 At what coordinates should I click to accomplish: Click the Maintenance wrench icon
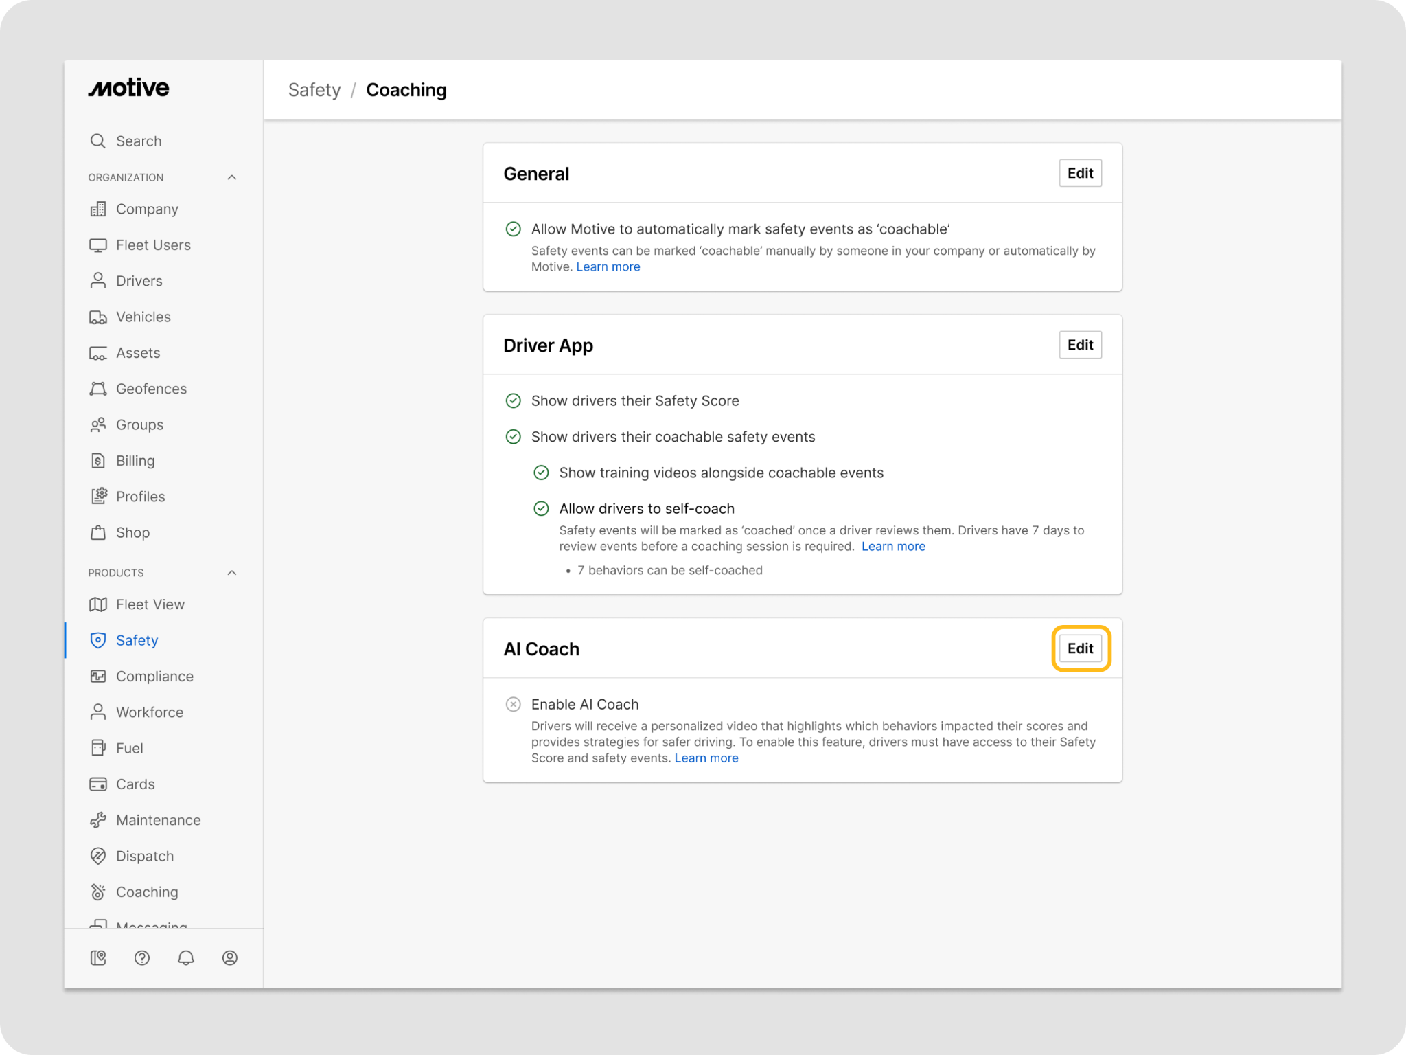click(98, 820)
